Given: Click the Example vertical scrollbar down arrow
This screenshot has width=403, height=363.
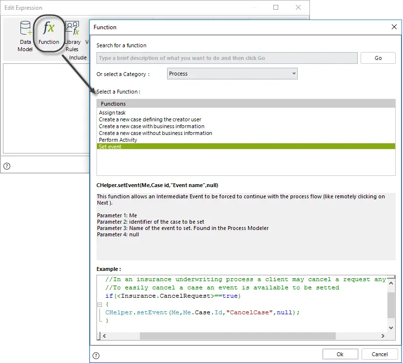Looking at the screenshot, I should coord(391,328).
